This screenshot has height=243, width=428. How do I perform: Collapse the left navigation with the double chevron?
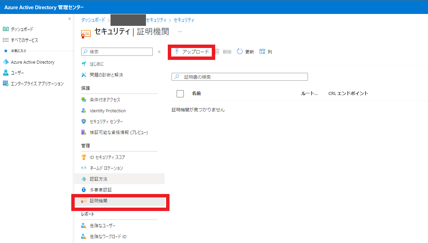[69, 19]
